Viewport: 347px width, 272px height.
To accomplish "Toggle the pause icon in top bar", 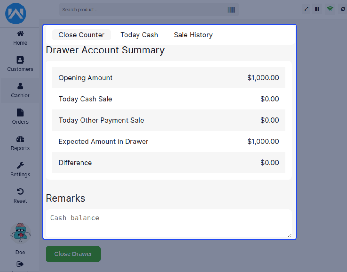I will pos(317,9).
